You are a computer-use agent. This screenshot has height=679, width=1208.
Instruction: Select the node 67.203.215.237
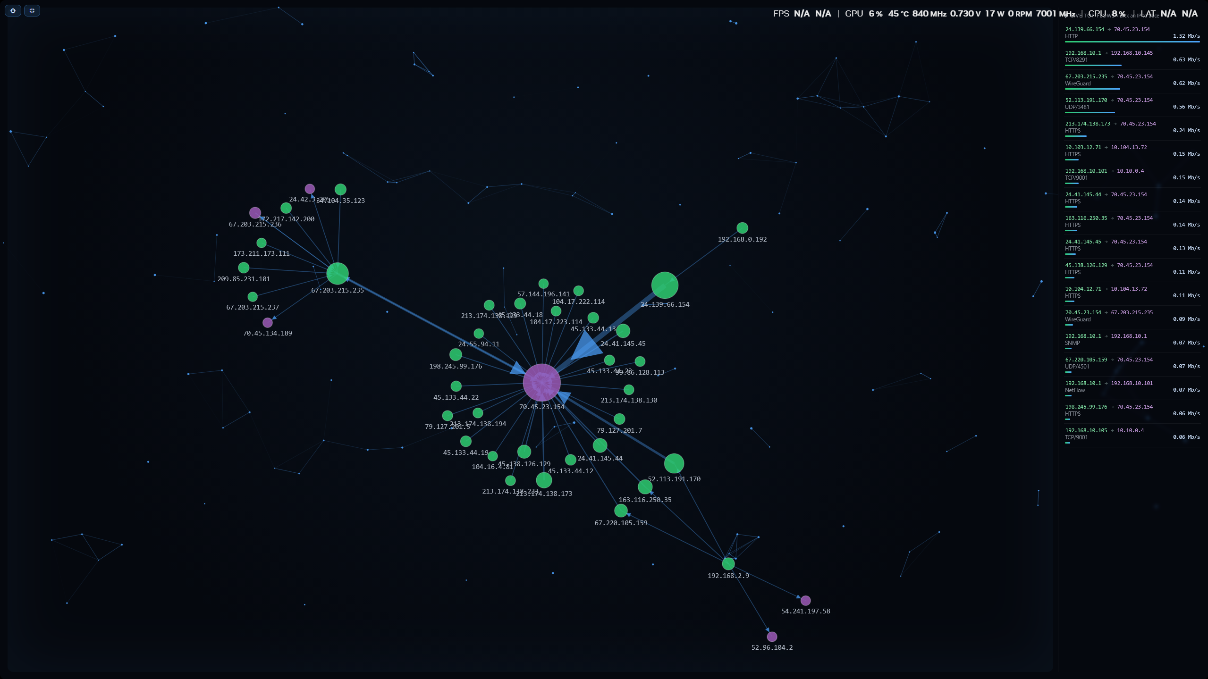[253, 296]
